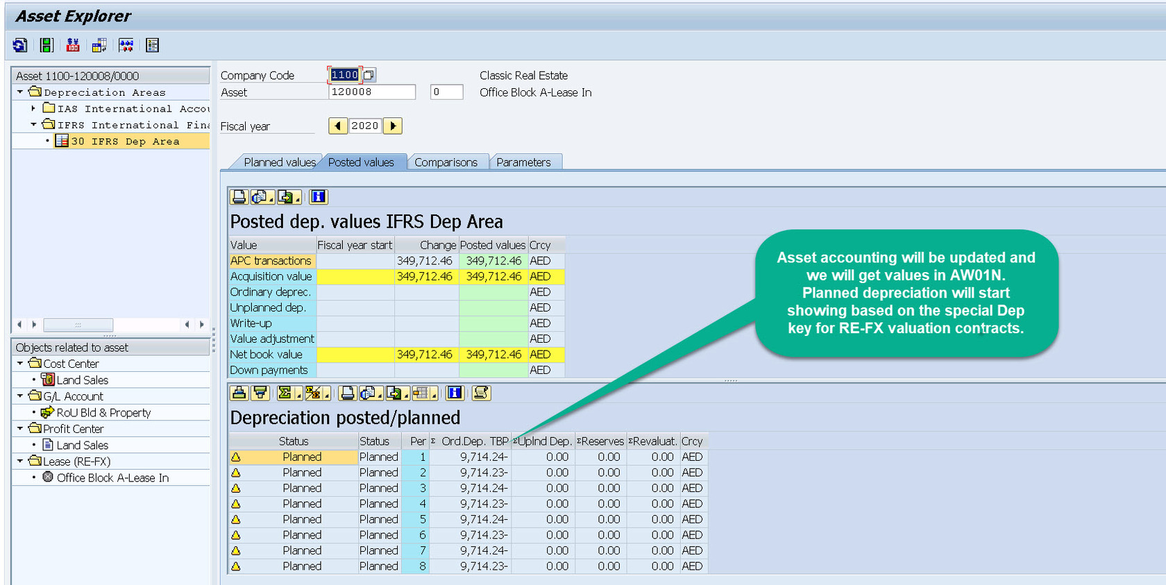Click the refresh asset icon in top toolbar
This screenshot has height=585, width=1166.
[x=20, y=46]
